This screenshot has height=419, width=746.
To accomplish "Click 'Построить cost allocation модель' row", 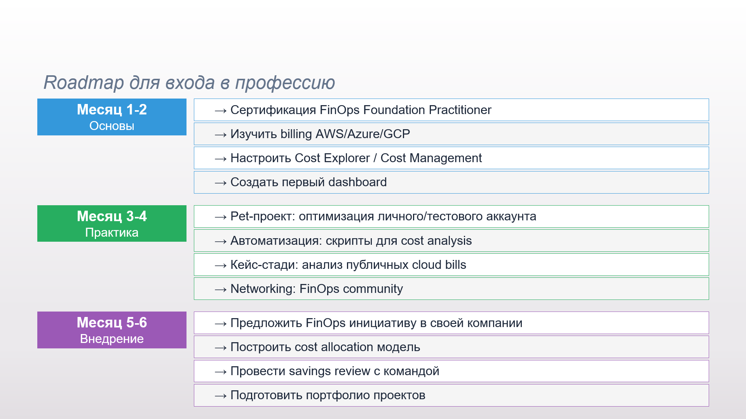I will tap(325, 347).
